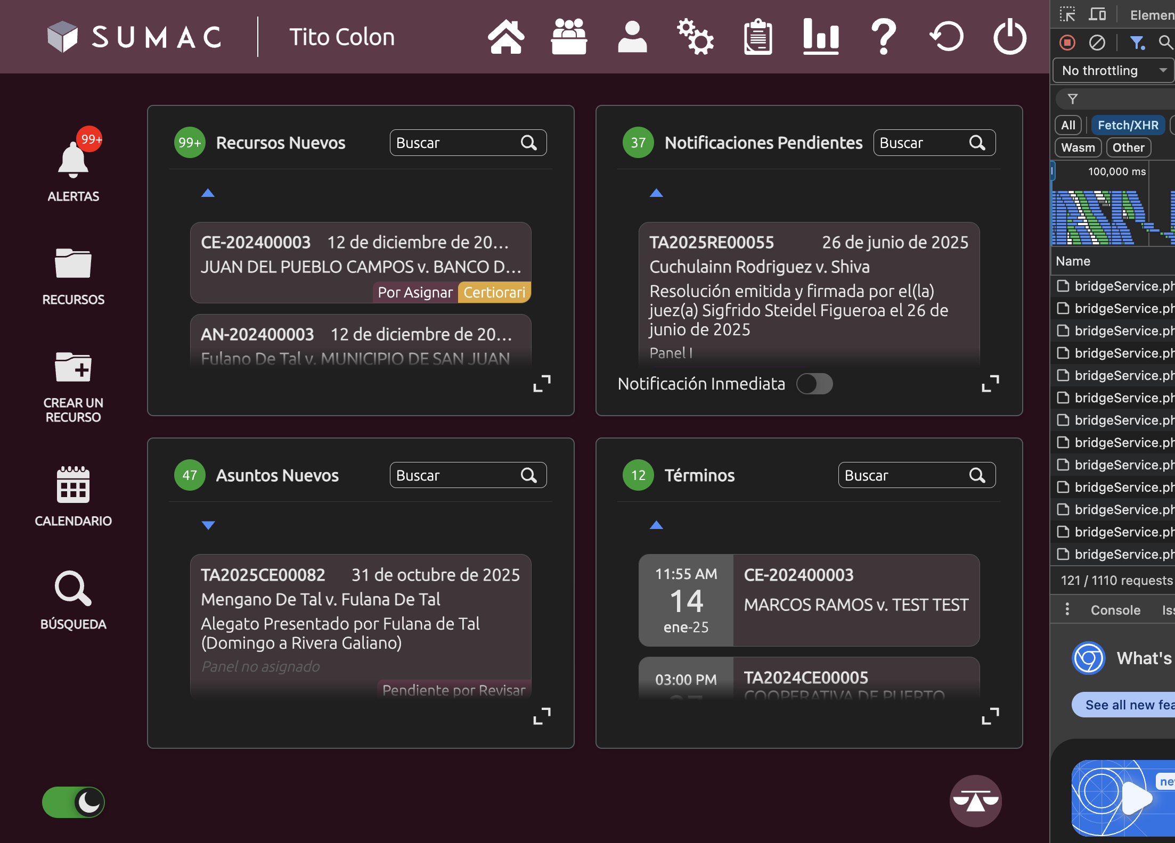Switch to the Console drawer tab
Image resolution: width=1175 pixels, height=843 pixels.
1115,610
